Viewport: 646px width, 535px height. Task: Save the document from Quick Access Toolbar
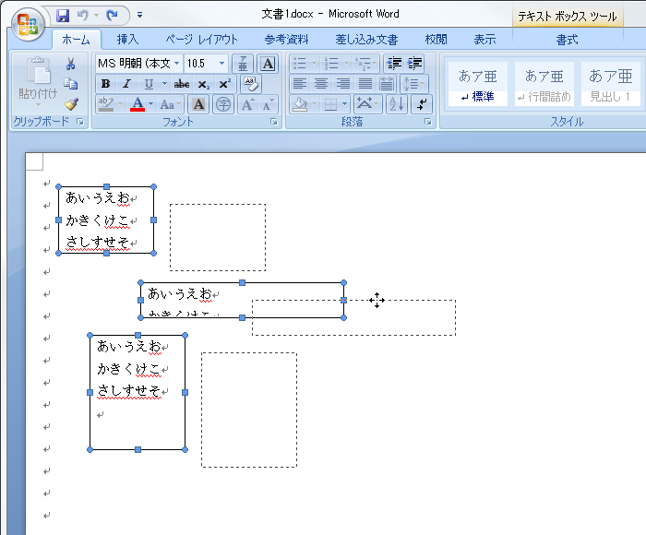click(63, 16)
